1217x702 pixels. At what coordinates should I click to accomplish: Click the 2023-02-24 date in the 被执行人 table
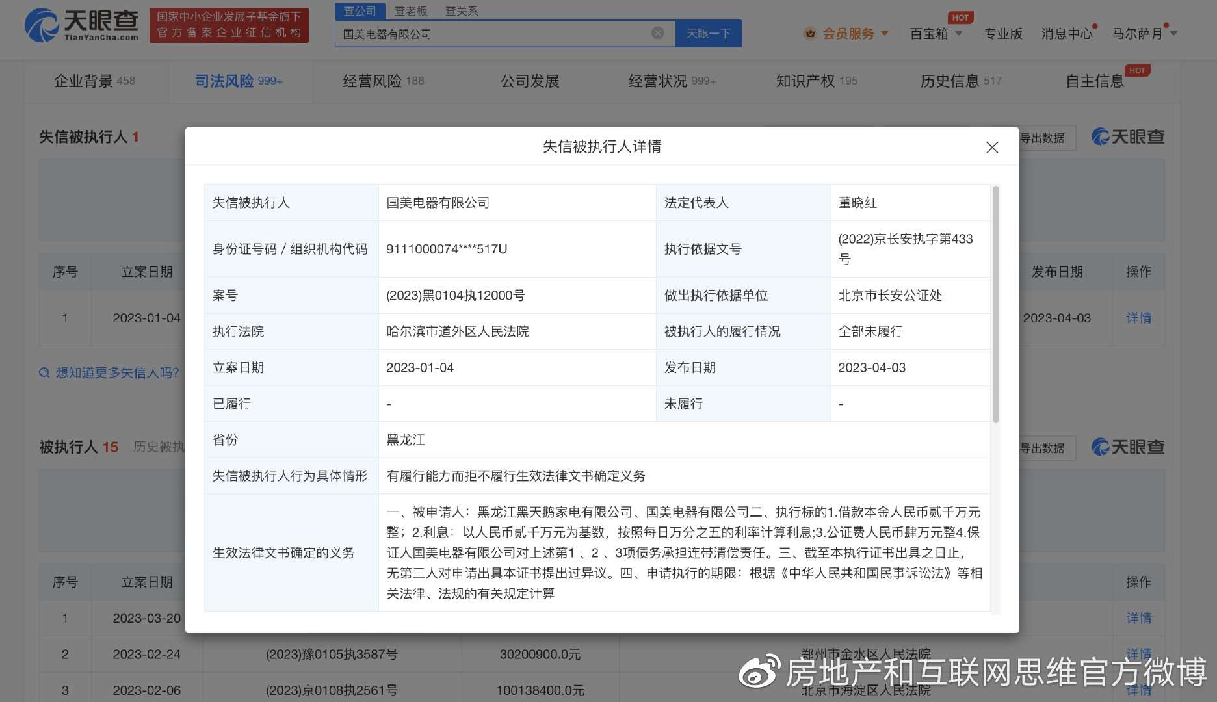147,655
